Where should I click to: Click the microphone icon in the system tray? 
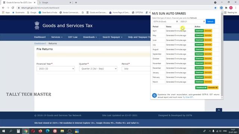click(x=213, y=131)
